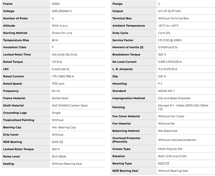Click the noise level value 50.0 dB(A)
The width and height of the screenshot is (215, 176).
point(59,156)
